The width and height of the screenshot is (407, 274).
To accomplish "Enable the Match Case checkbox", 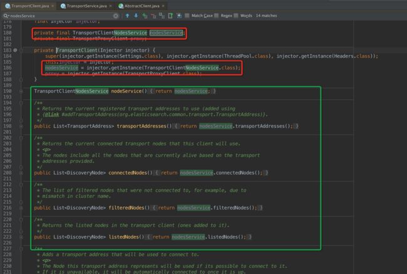I will (187, 16).
